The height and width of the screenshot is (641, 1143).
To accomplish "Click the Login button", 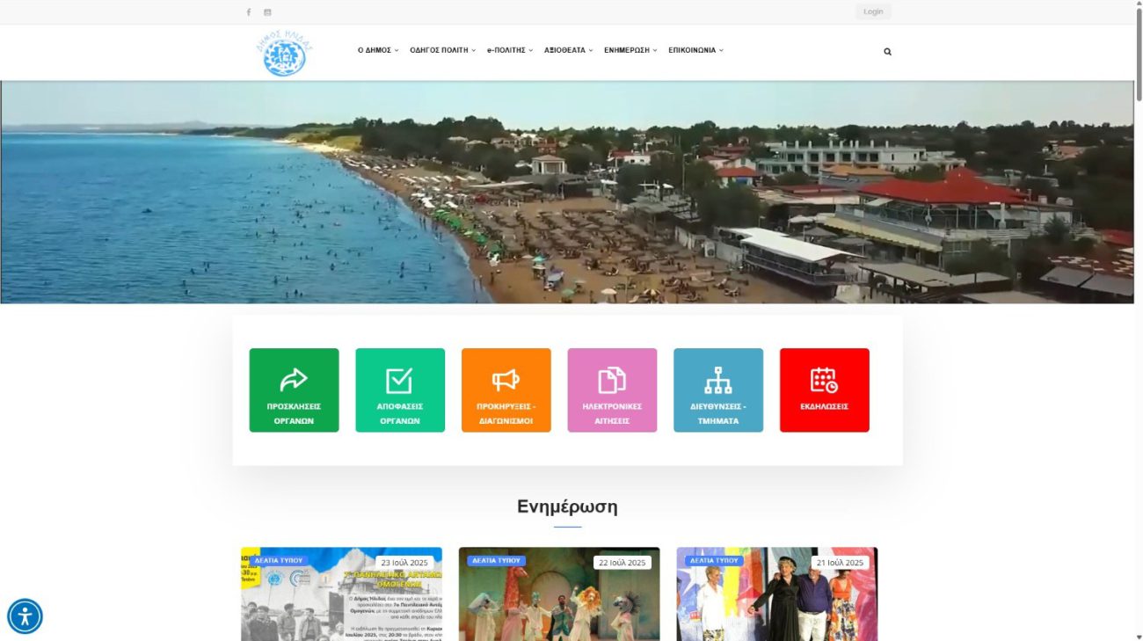I will point(873,11).
